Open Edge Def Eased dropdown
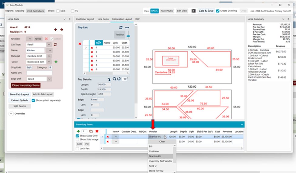This screenshot has width=296, height=173. point(49,79)
